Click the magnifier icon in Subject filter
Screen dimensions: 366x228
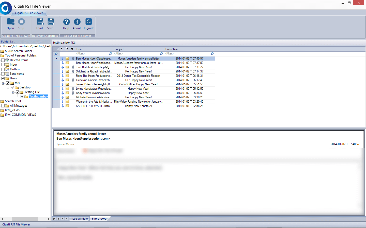tap(161, 54)
